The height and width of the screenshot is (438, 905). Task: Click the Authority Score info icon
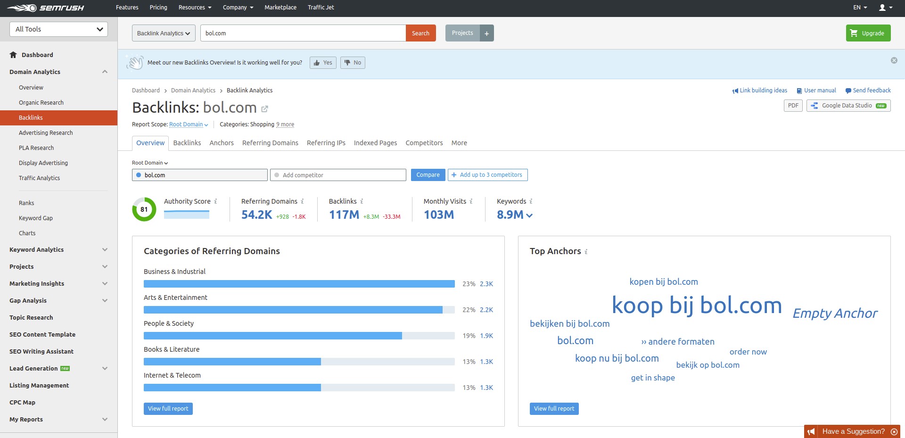215,201
